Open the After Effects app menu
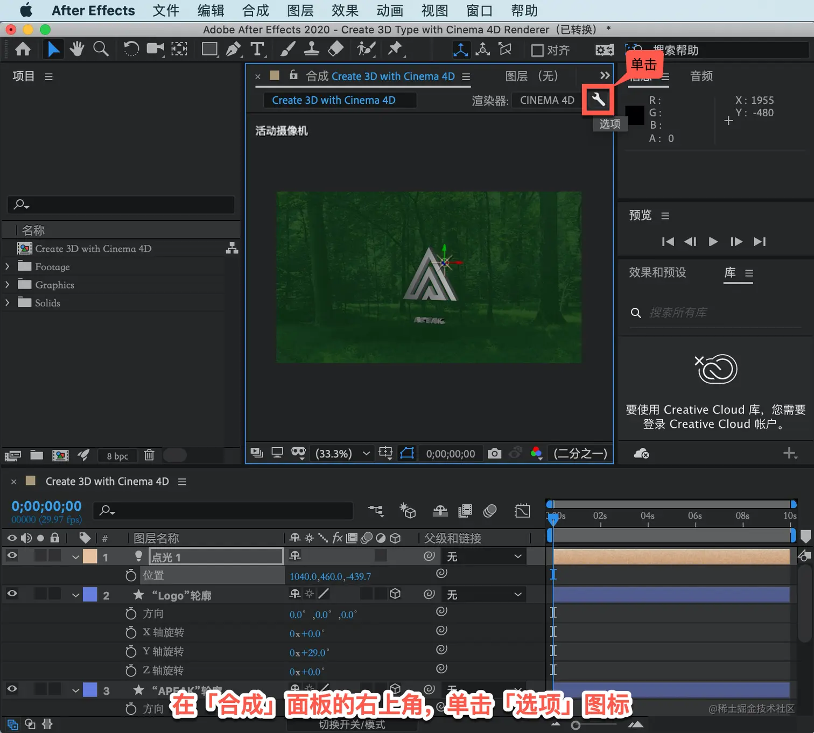 (93, 11)
